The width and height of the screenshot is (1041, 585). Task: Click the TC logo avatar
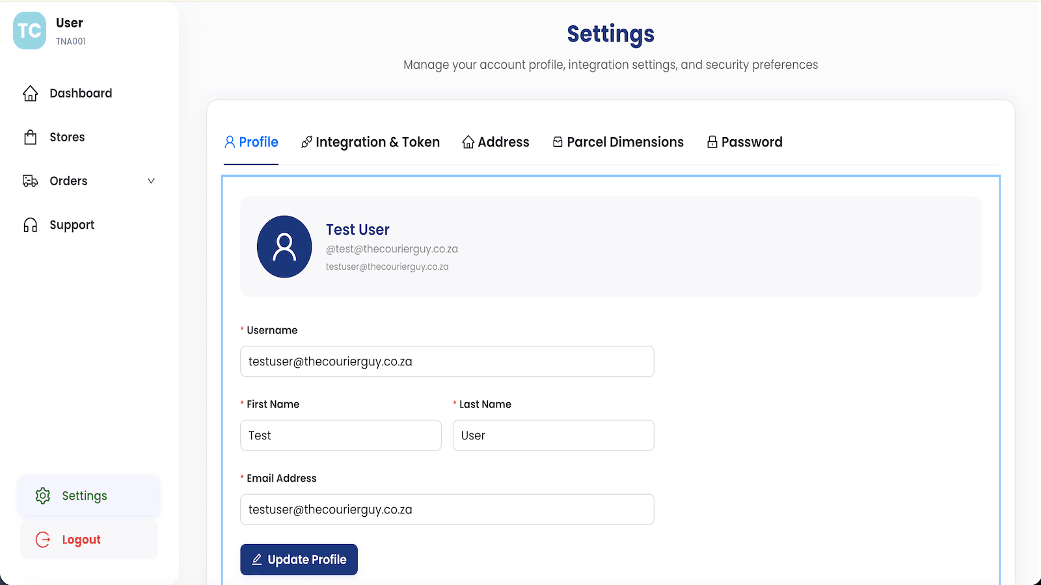click(x=29, y=31)
